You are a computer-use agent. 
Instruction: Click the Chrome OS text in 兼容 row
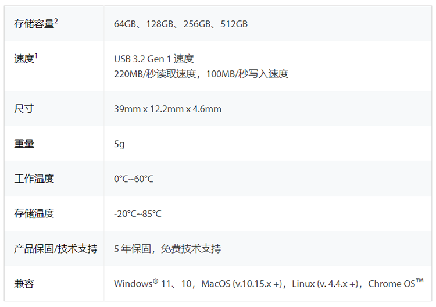pos(392,284)
